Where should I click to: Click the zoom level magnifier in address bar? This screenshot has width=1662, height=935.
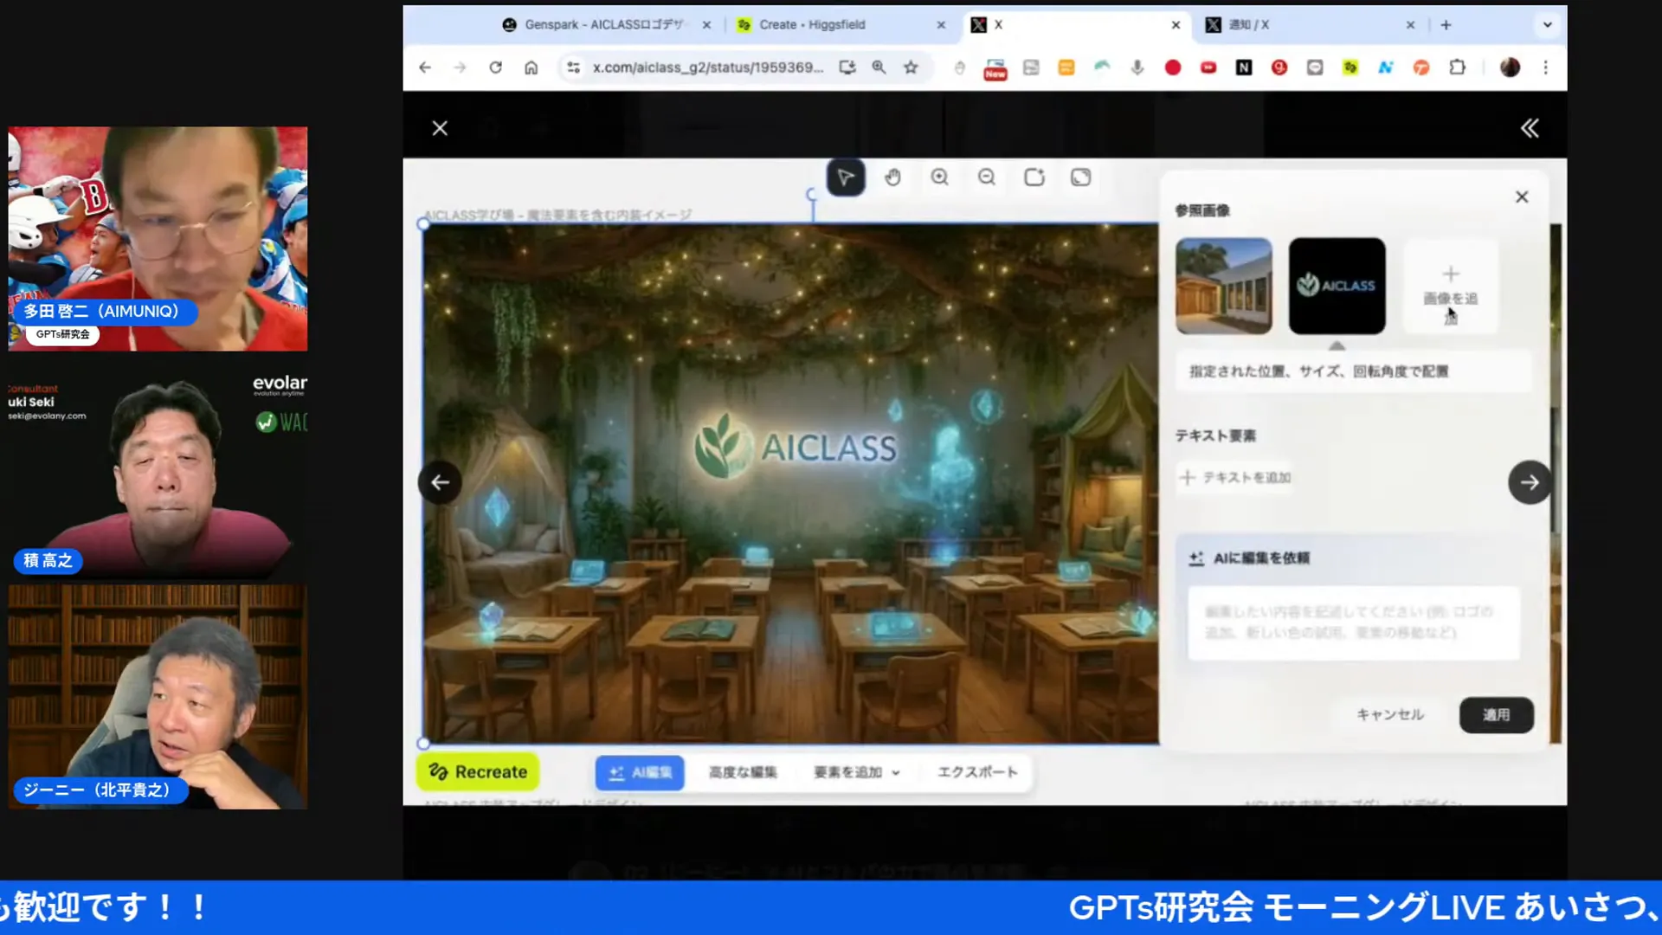pyautogui.click(x=879, y=68)
